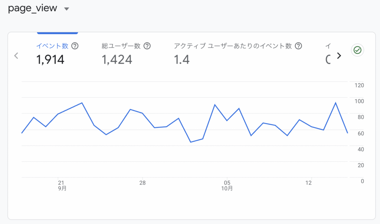380x224 pixels.
Task: Click the 21 9月 date axis label
Action: pos(62,185)
